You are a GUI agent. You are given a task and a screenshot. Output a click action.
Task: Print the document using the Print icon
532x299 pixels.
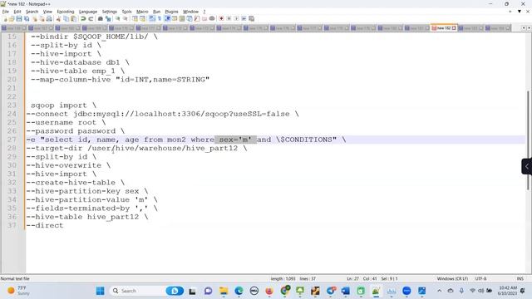[x=49, y=18]
